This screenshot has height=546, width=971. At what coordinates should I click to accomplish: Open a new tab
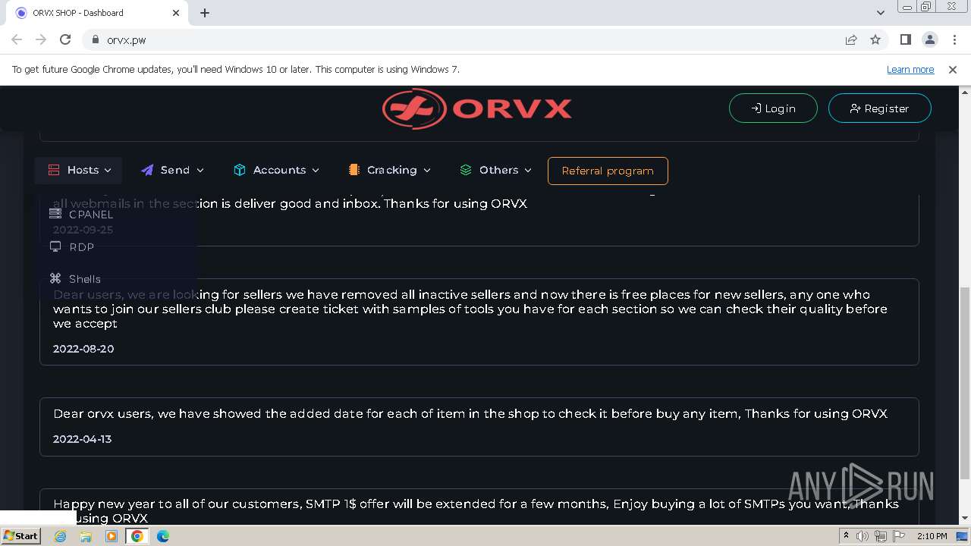coord(205,13)
